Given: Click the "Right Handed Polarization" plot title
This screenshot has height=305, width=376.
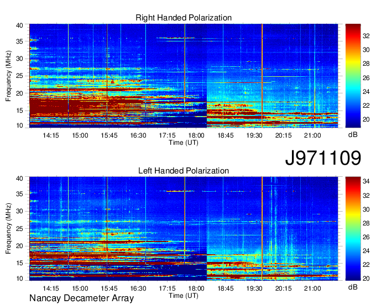Looking at the screenshot, I should 184,18.
